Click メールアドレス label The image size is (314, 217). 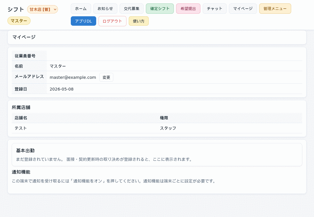(29, 77)
